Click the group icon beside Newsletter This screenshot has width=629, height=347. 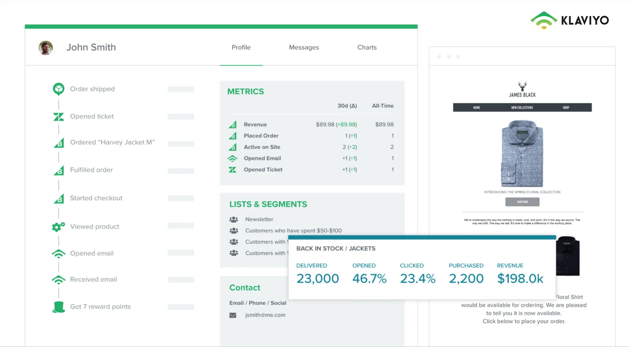(x=234, y=219)
